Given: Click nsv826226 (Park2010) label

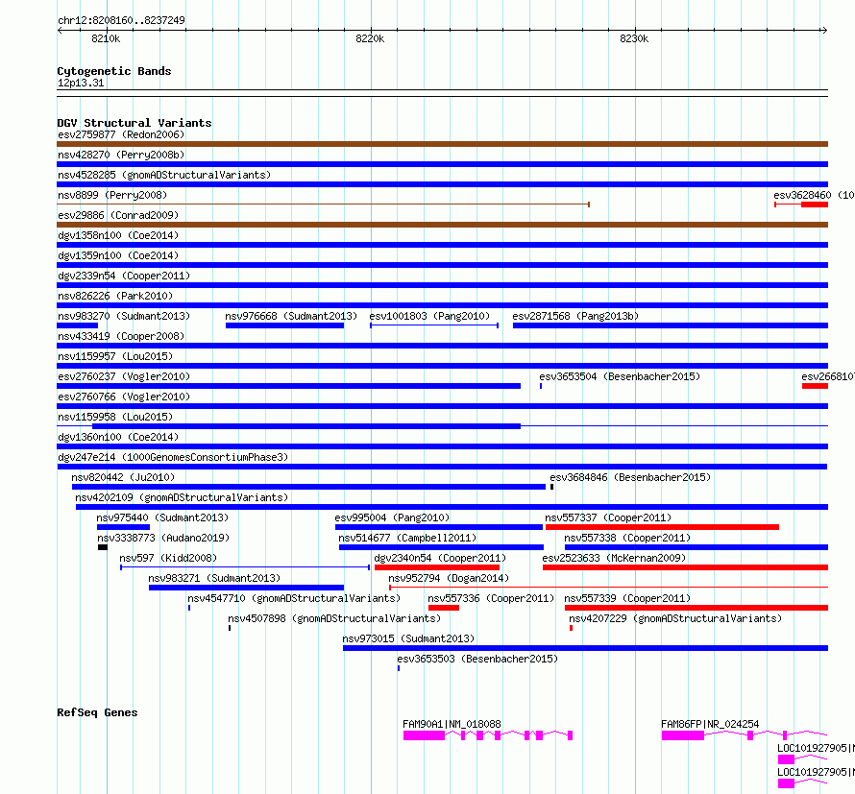Looking at the screenshot, I should [115, 296].
